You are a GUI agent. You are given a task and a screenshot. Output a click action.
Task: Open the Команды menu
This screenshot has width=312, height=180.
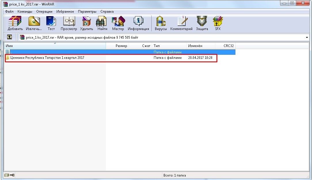pos(25,12)
